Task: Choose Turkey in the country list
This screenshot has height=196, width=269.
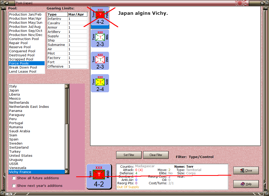Action: (37, 152)
